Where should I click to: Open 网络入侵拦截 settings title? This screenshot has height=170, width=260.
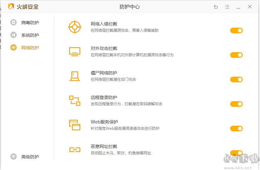(x=104, y=24)
